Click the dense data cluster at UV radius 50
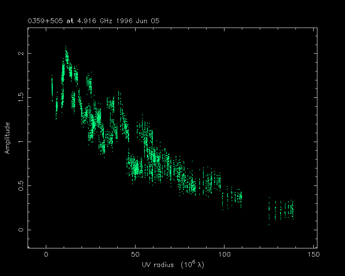This screenshot has width=345, height=276. coord(135,167)
